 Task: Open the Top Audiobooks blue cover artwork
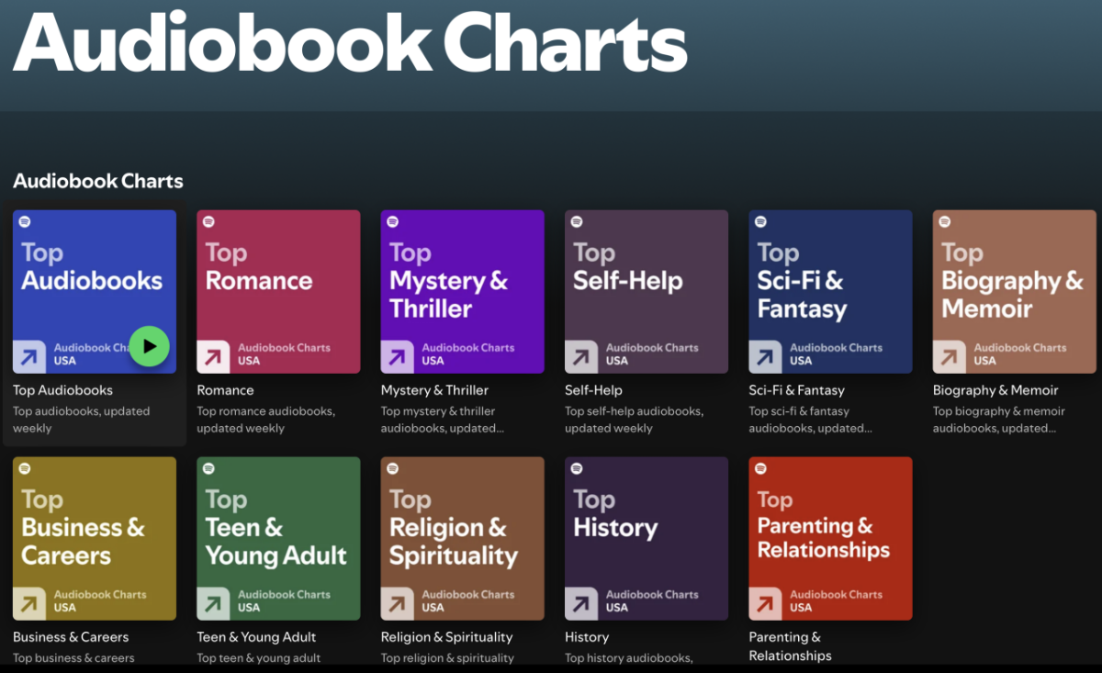pyautogui.click(x=94, y=275)
